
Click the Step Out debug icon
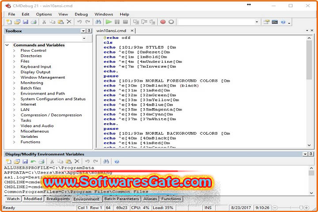click(152, 22)
